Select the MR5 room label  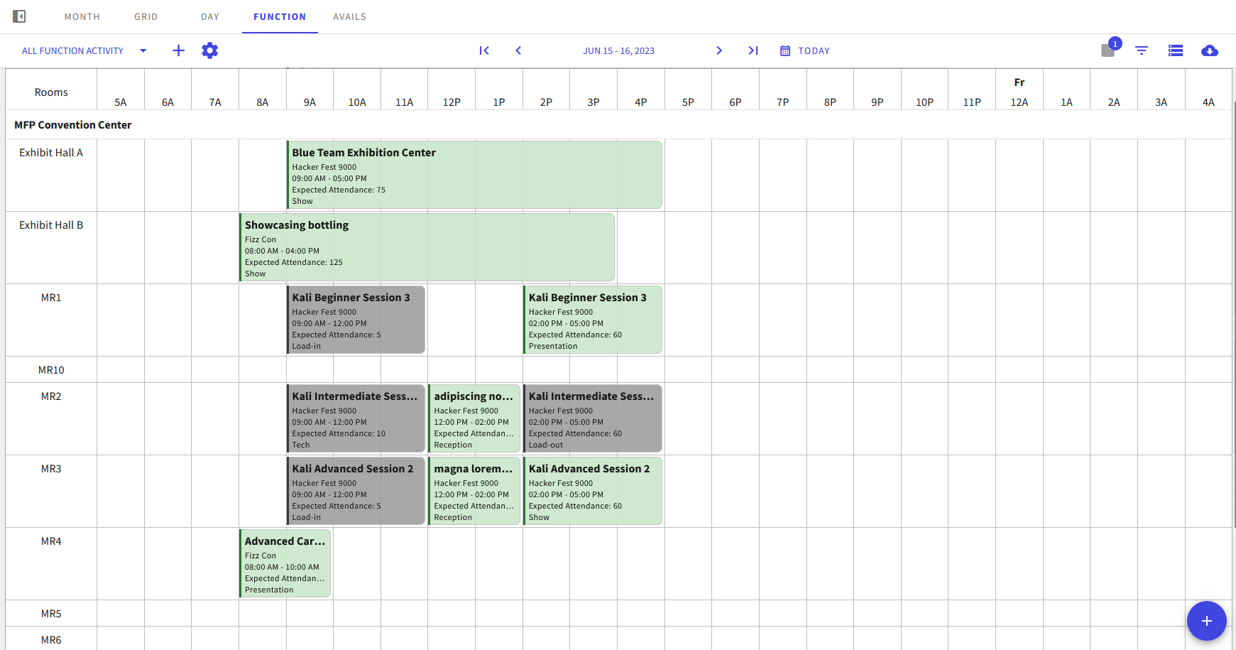click(x=51, y=614)
